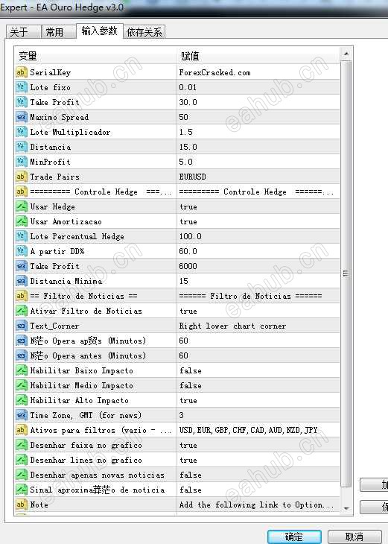Open the Usar Amortizacao true value

(258, 221)
